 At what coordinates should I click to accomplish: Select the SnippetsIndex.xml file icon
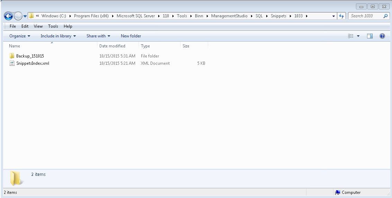click(12, 63)
